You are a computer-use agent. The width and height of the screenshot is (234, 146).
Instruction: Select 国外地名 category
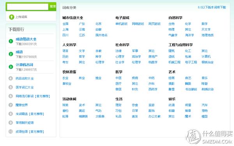(101, 35)
